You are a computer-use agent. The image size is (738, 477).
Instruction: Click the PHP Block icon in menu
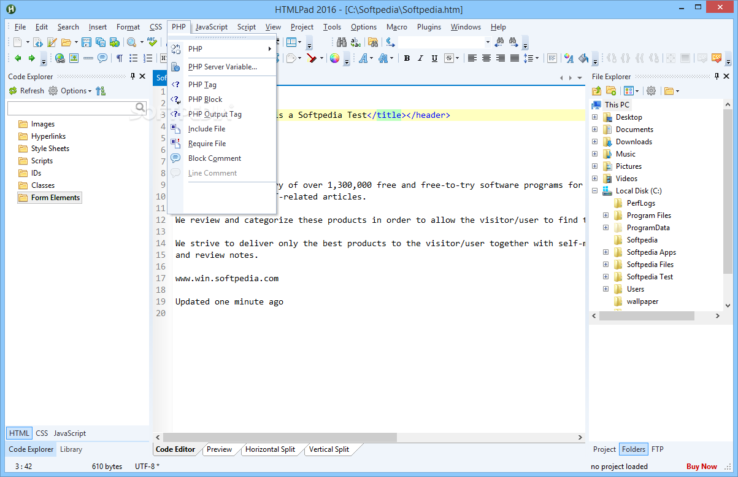coord(176,99)
